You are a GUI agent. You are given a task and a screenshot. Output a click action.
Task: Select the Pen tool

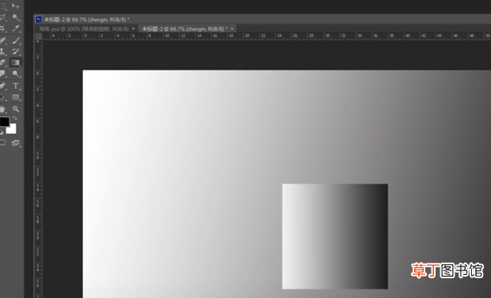3,85
